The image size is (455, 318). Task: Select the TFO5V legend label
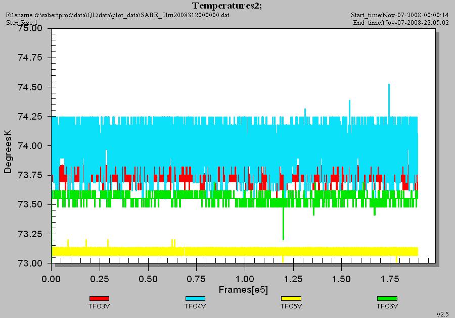pos(291,306)
